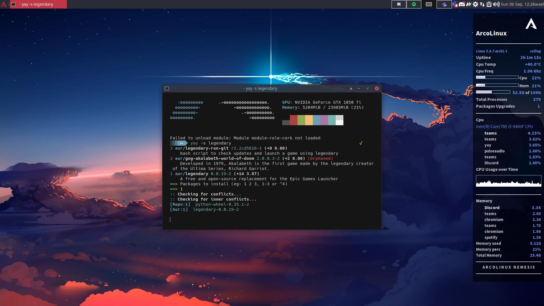Click the yellow color block in neofetch output
This screenshot has width=544, height=306.
pos(309,120)
